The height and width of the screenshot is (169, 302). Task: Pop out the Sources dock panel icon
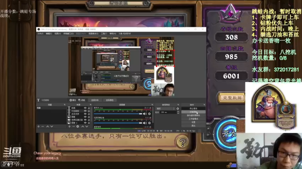coord(90,105)
